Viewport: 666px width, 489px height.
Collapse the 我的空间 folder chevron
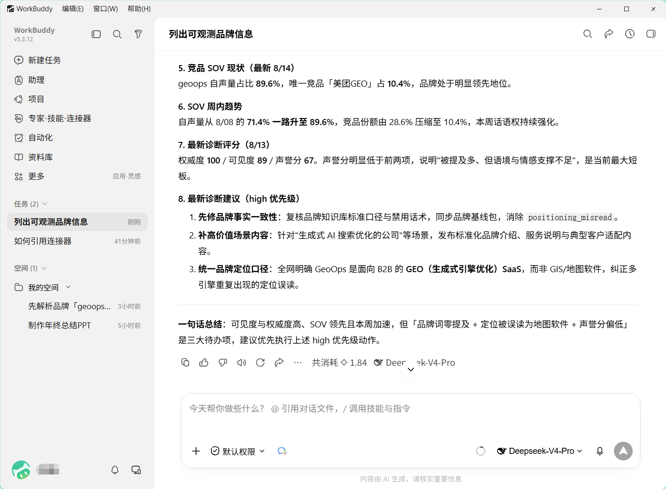[68, 287]
